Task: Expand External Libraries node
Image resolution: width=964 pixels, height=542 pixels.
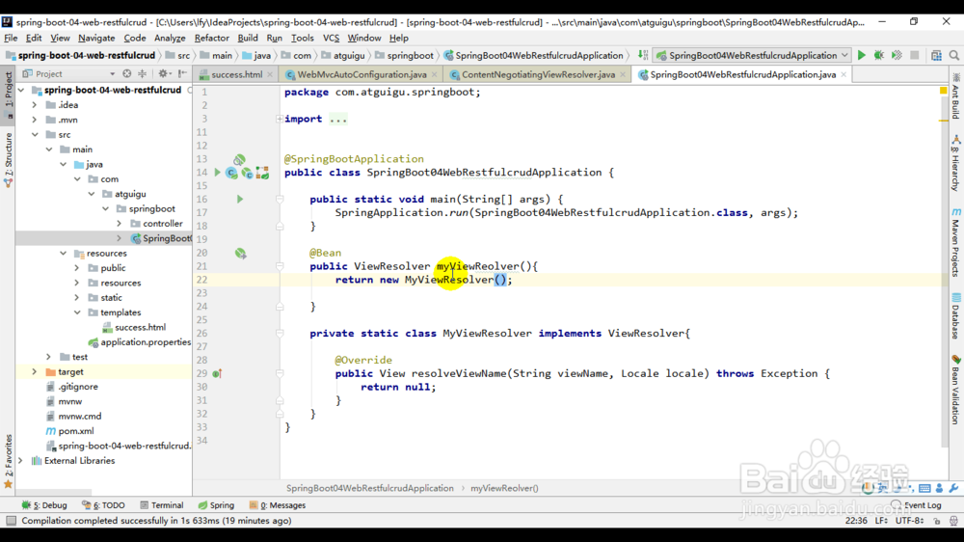Action: point(20,461)
